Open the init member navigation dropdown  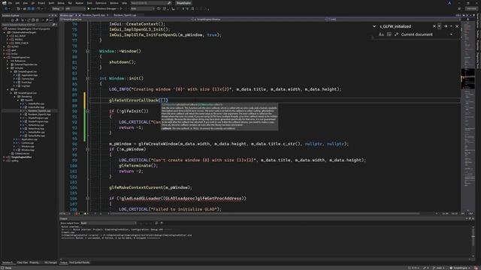pyautogui.click(x=393, y=19)
